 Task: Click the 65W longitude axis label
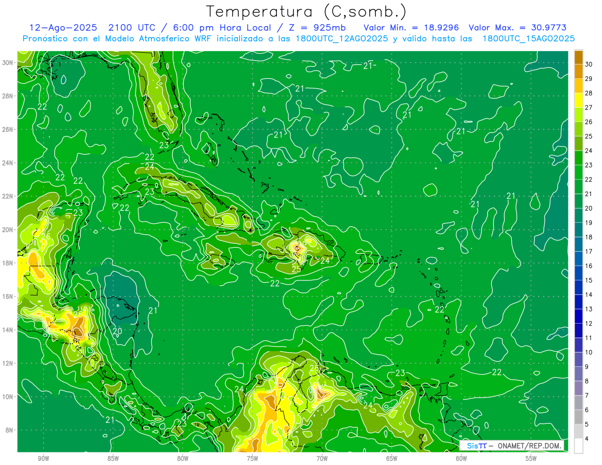tap(392, 458)
